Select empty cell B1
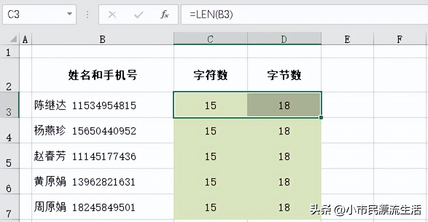The image size is (428, 222). [103, 51]
